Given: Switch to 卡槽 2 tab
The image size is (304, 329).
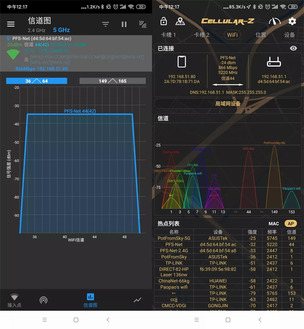Looking at the screenshot, I should [x=202, y=35].
